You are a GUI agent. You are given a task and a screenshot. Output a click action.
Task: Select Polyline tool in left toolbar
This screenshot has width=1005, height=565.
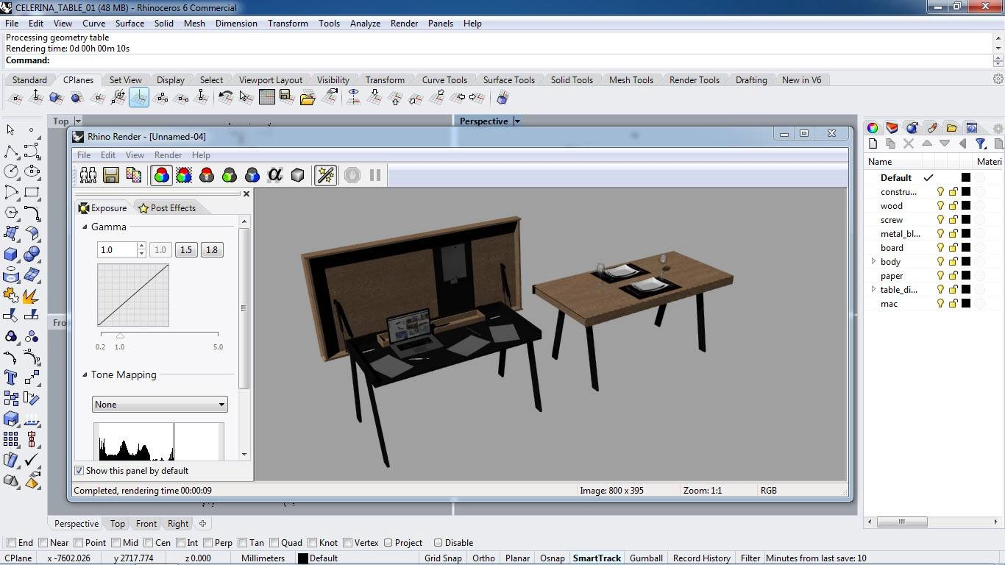coord(11,151)
